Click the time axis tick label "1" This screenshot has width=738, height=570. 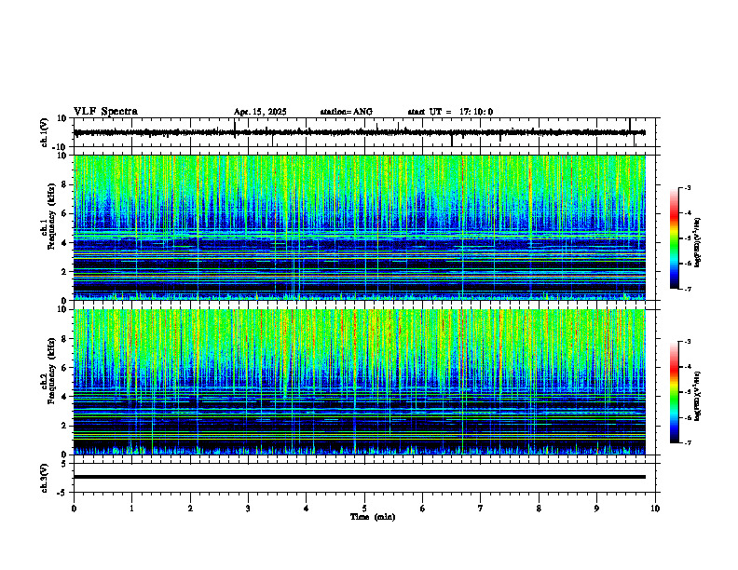(131, 509)
